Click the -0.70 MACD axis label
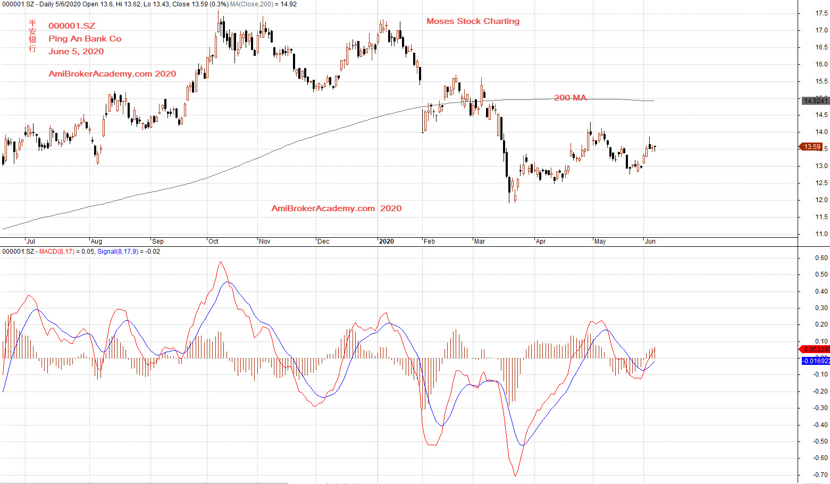The height and width of the screenshot is (484, 830). point(820,475)
